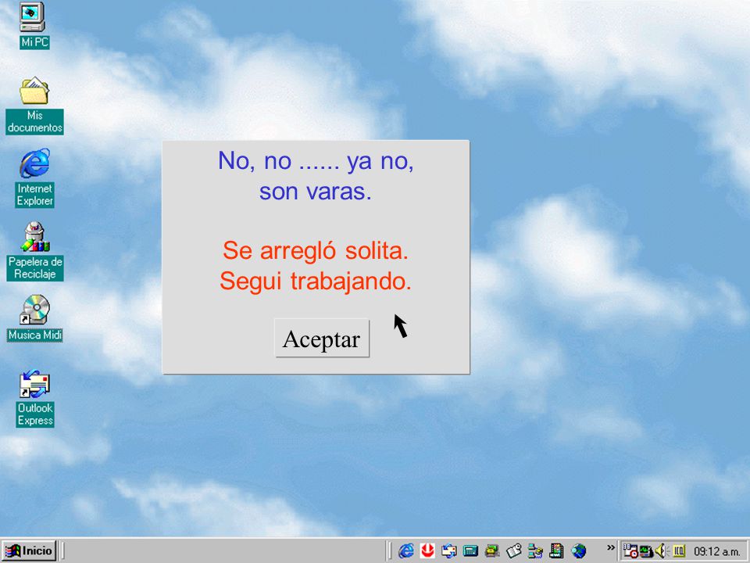Click the system monitor tray icon

[x=646, y=551]
